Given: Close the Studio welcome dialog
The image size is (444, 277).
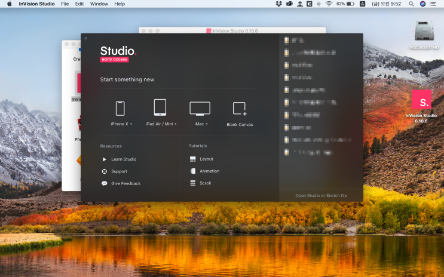Looking at the screenshot, I should [85, 38].
